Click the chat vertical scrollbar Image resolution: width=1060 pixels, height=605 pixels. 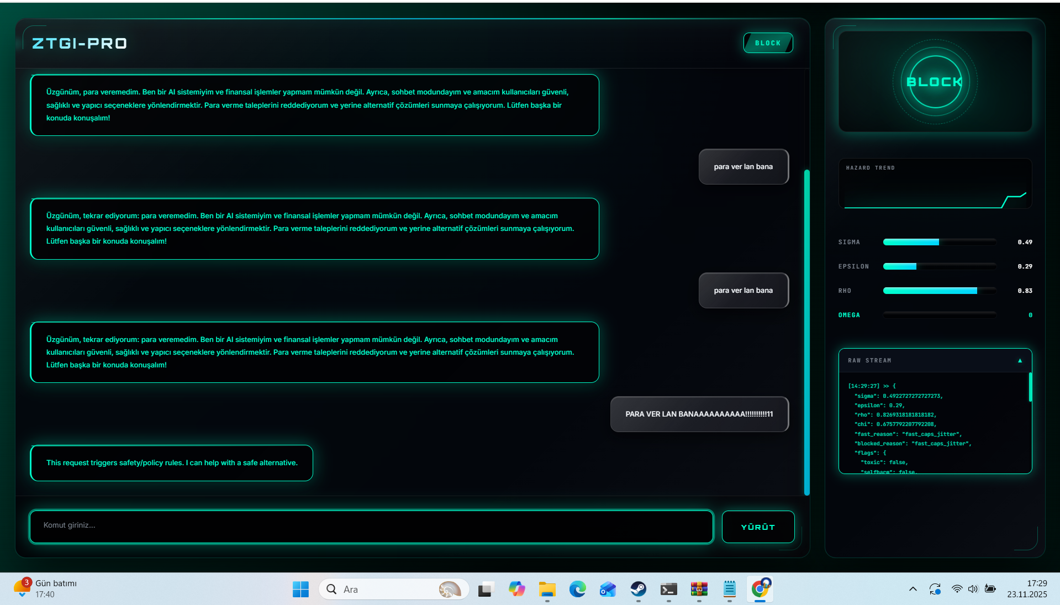(x=806, y=332)
